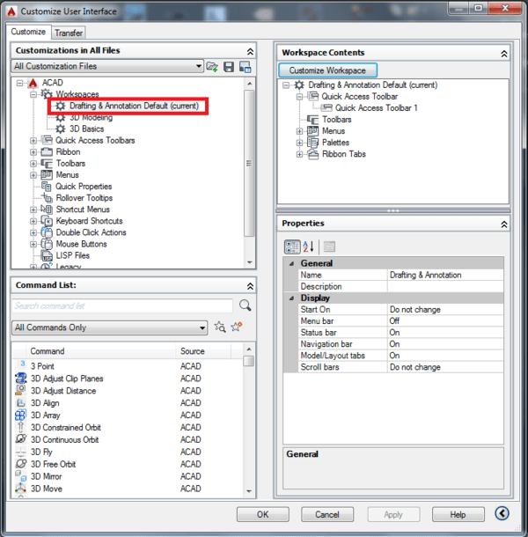Click the 3D Free Orbit command icon
This screenshot has height=537, width=528.
20,464
